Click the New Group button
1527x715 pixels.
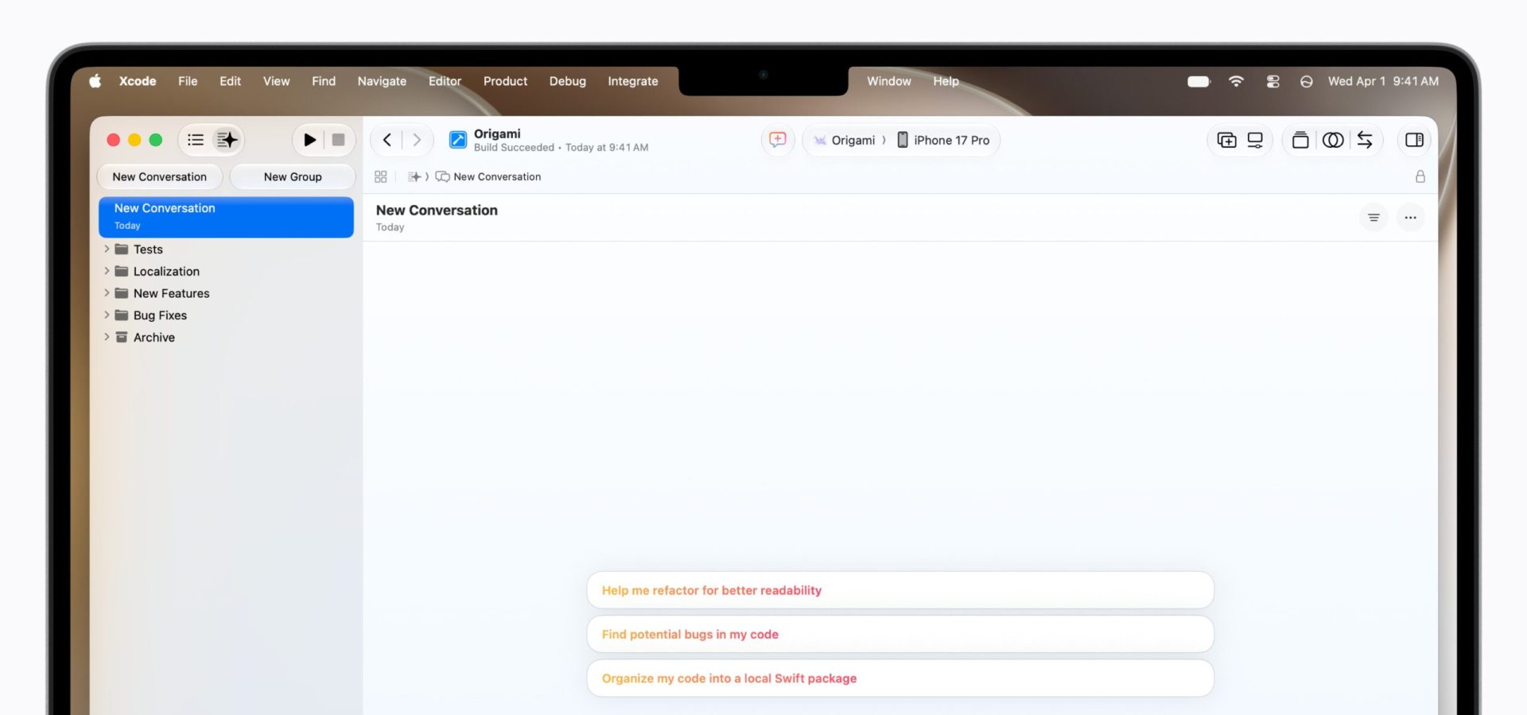pyautogui.click(x=293, y=176)
